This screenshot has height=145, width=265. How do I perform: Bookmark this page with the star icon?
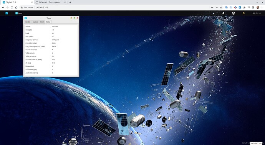(221, 7)
